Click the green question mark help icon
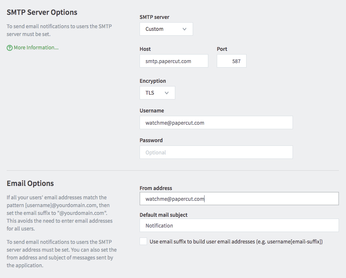The width and height of the screenshot is (346, 278). point(10,48)
